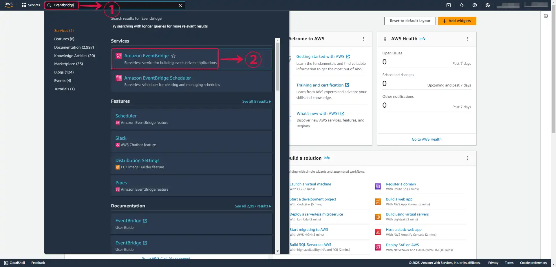Screen dimensions: 556x267
Task: Filter results by Services (2)
Action: pos(64,30)
